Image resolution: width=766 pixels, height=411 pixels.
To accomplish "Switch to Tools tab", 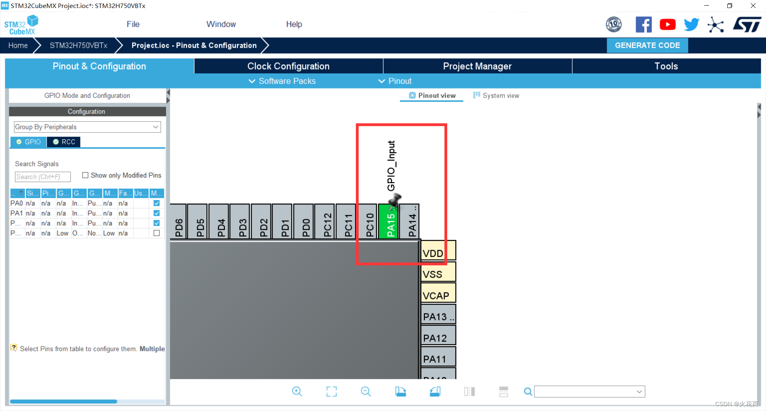I will coord(666,66).
